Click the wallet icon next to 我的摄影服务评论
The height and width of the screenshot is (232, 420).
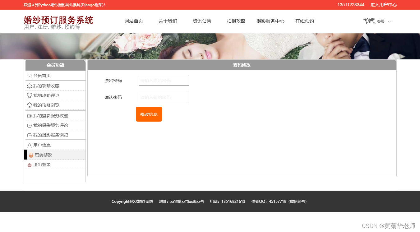pos(30,126)
